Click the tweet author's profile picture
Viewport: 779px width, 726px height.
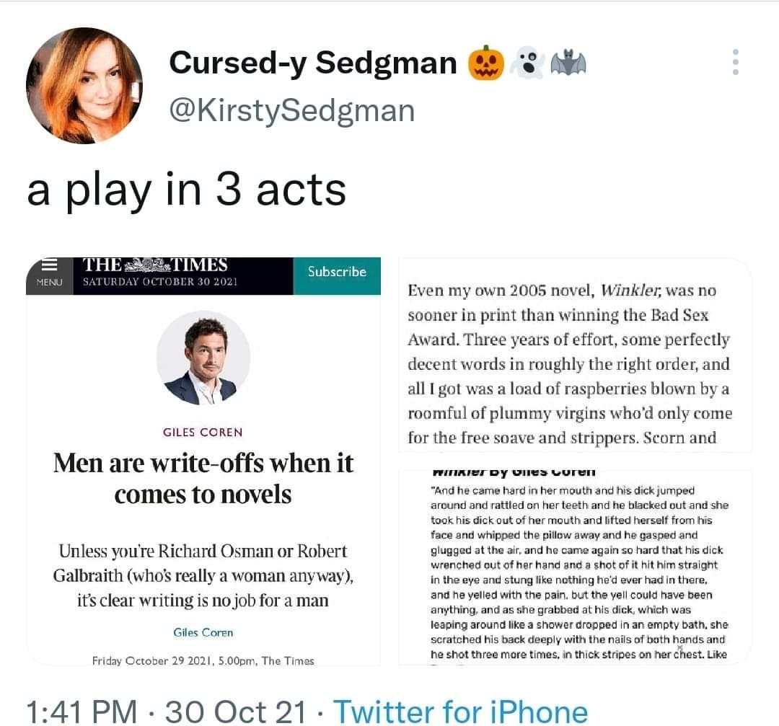[x=84, y=86]
